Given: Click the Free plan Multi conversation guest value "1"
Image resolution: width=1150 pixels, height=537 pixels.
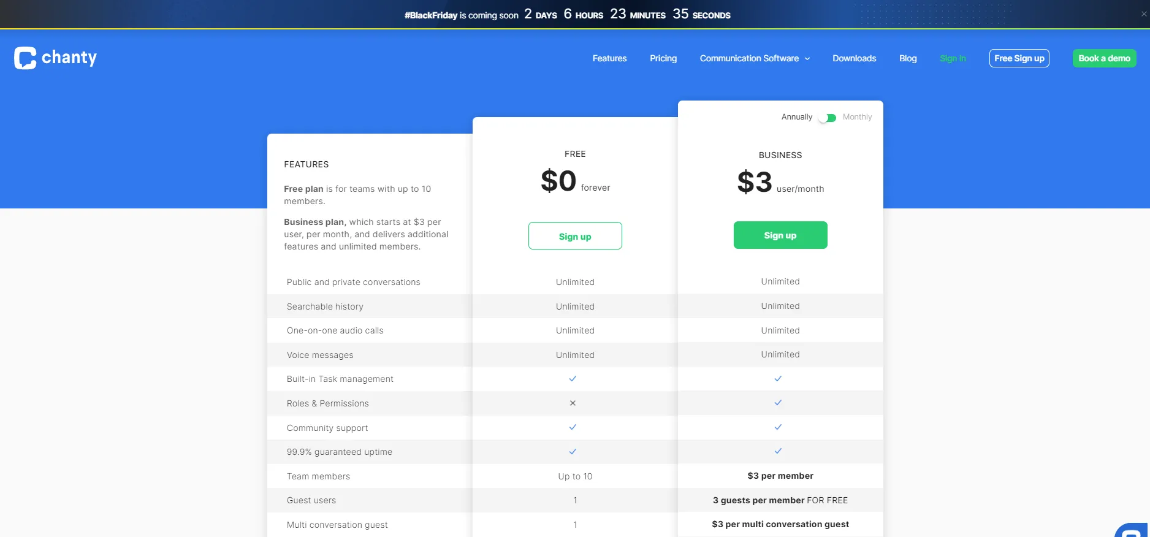Looking at the screenshot, I should pyautogui.click(x=575, y=525).
